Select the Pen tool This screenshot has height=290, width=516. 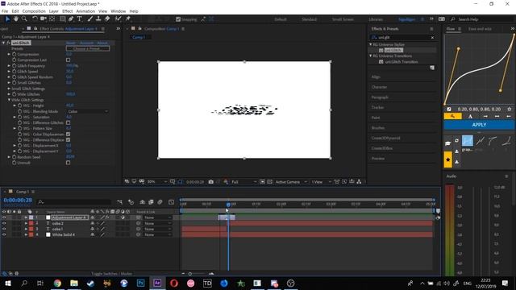pyautogui.click(x=71, y=19)
